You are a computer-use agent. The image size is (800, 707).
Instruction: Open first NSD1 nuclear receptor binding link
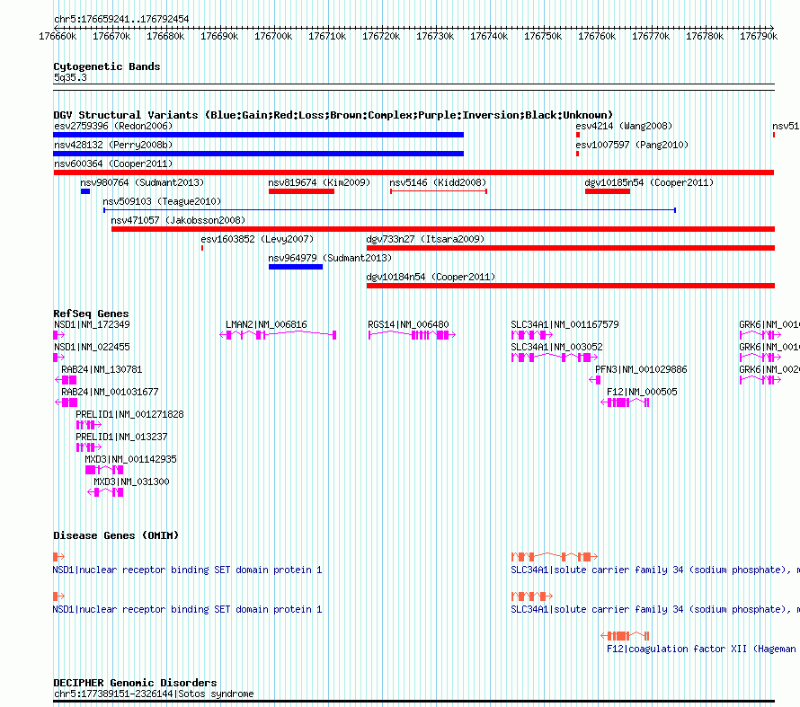click(187, 570)
